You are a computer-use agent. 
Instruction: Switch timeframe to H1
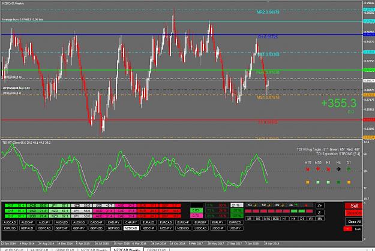284,219
